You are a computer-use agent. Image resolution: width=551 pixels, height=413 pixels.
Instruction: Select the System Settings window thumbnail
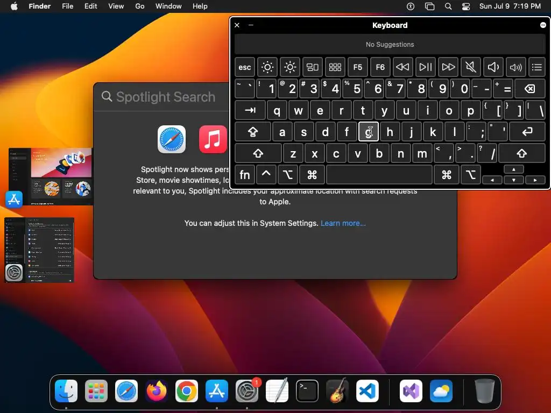pyautogui.click(x=39, y=250)
